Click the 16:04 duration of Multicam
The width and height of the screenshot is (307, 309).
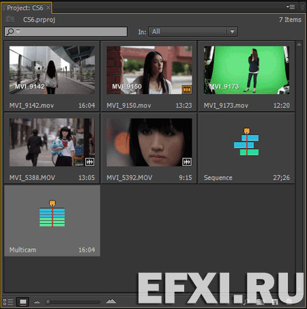[x=87, y=250]
